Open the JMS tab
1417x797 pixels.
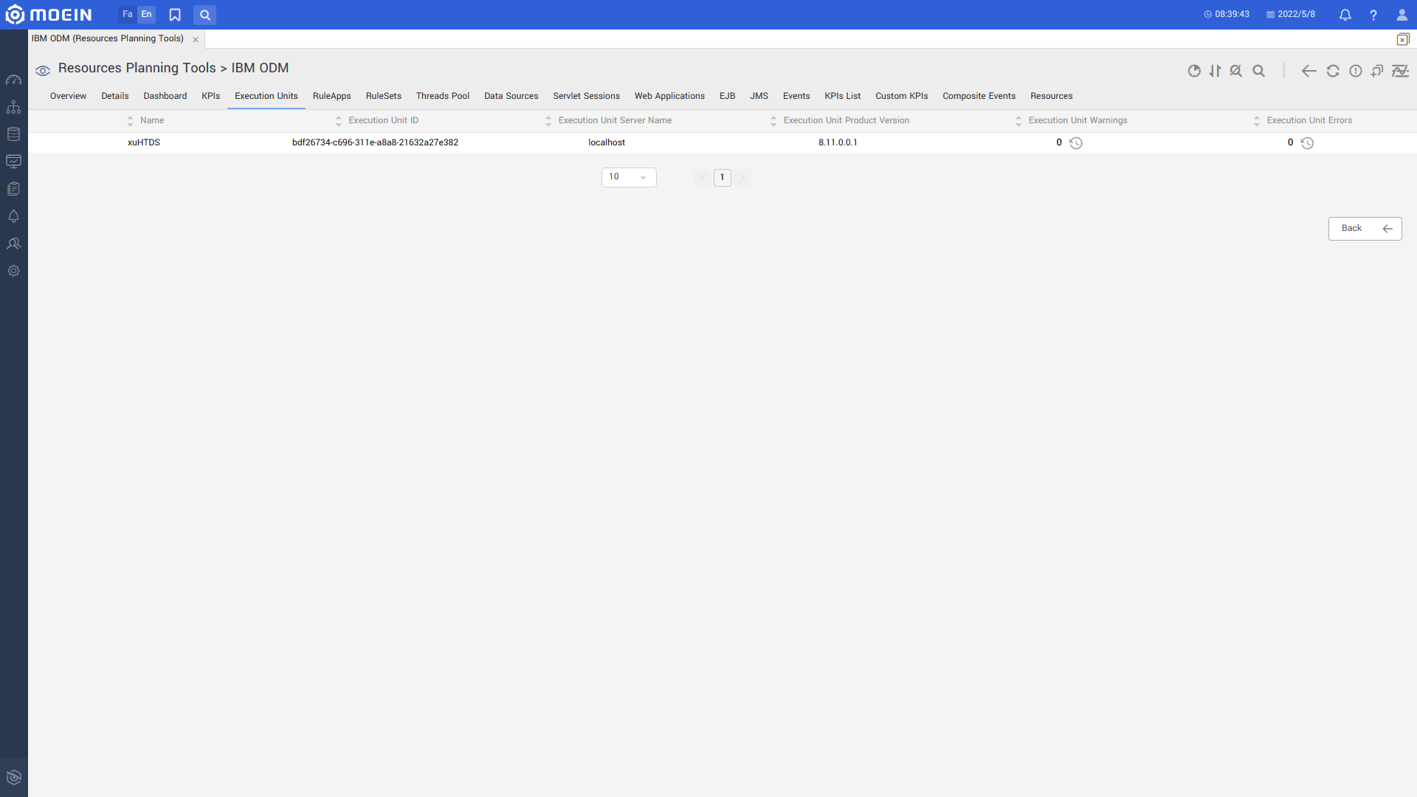point(759,96)
